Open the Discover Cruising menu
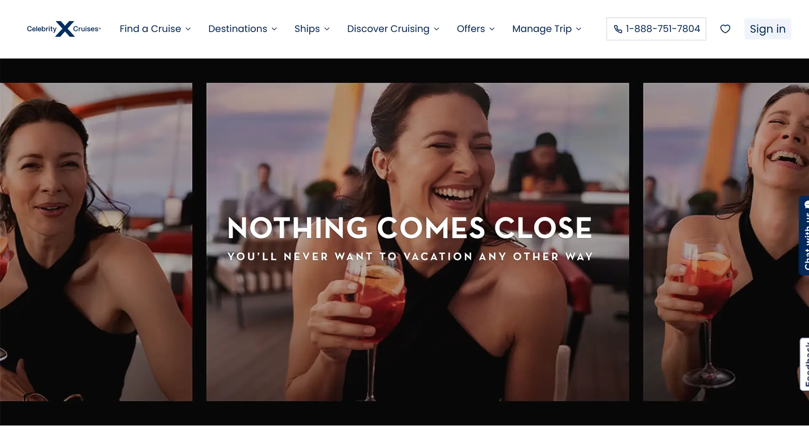This screenshot has width=809, height=431. 393,29
